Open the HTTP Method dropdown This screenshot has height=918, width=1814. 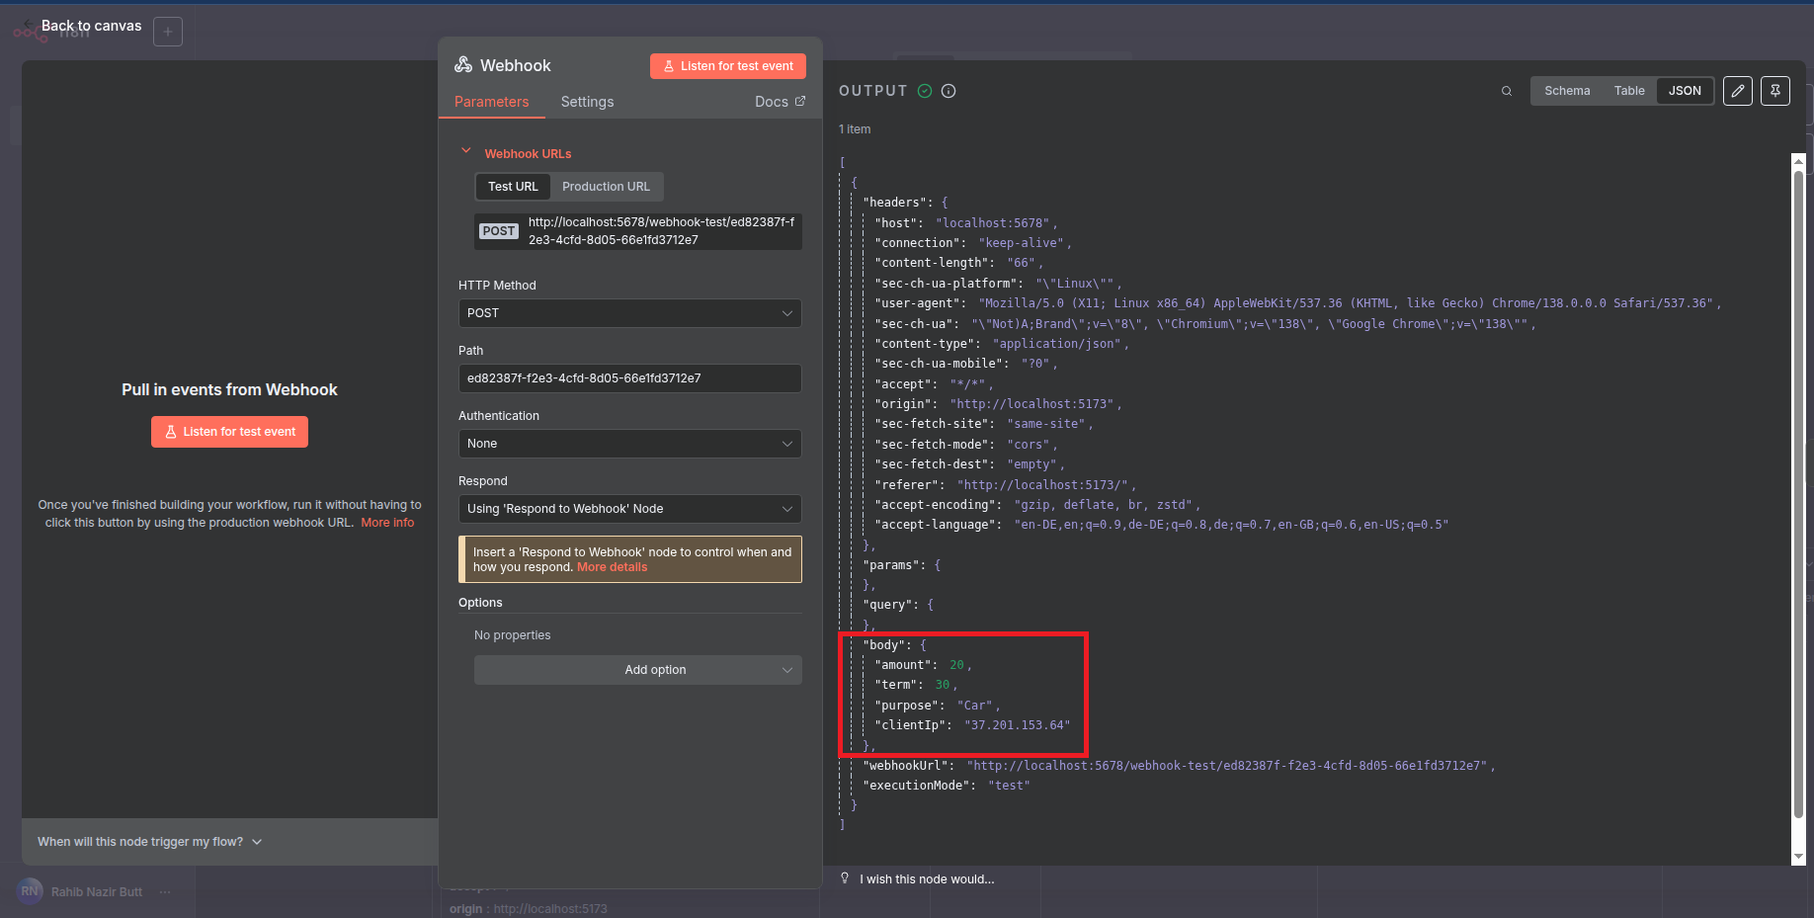629,313
